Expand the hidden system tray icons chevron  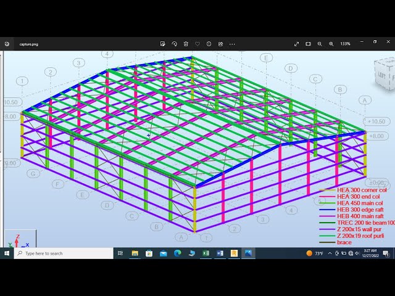point(330,253)
